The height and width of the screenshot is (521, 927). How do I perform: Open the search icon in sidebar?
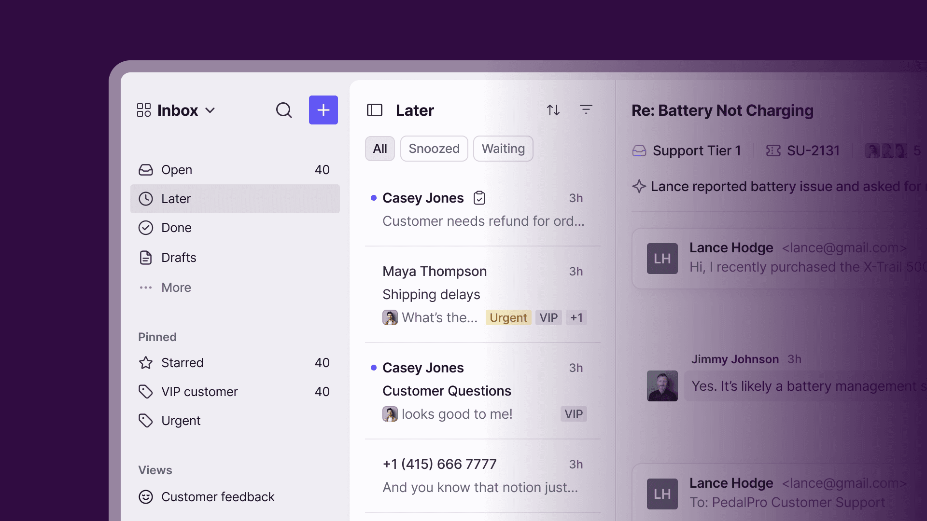[284, 110]
